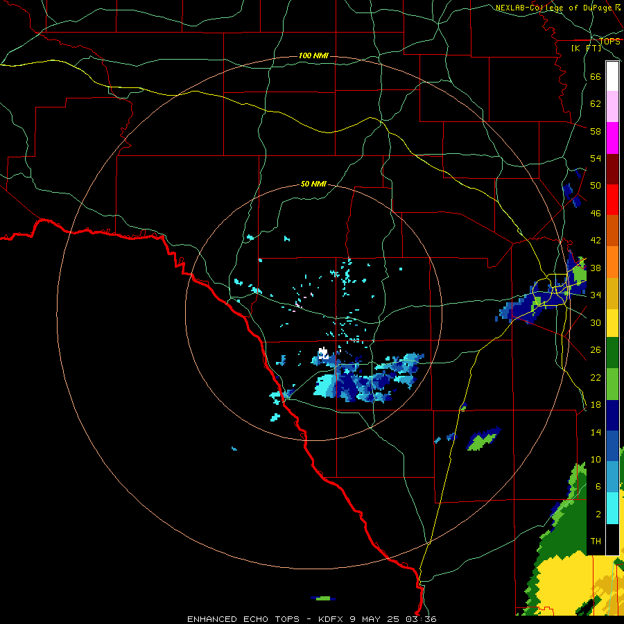Viewport: 624px width, 624px height.
Task: Select the bright red legend swatch
Action: tap(612, 200)
